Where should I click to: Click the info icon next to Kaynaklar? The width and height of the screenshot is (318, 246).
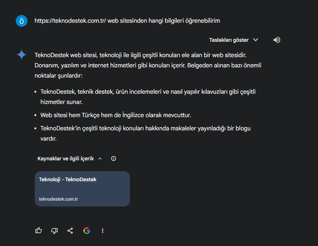113,159
